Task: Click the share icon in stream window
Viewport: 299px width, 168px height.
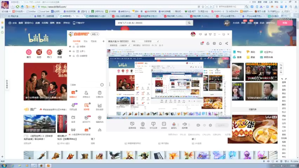Action: point(226,43)
